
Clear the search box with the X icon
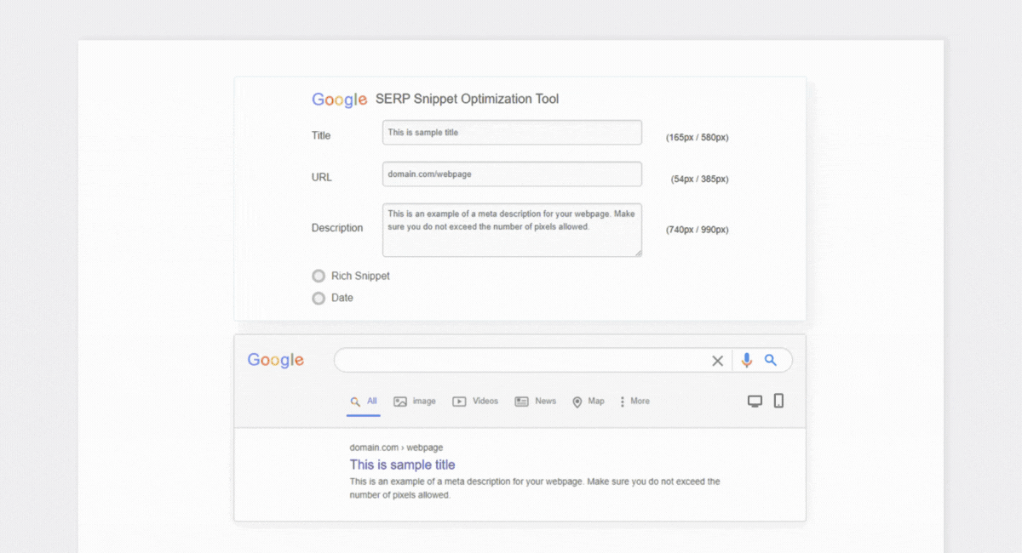(717, 361)
